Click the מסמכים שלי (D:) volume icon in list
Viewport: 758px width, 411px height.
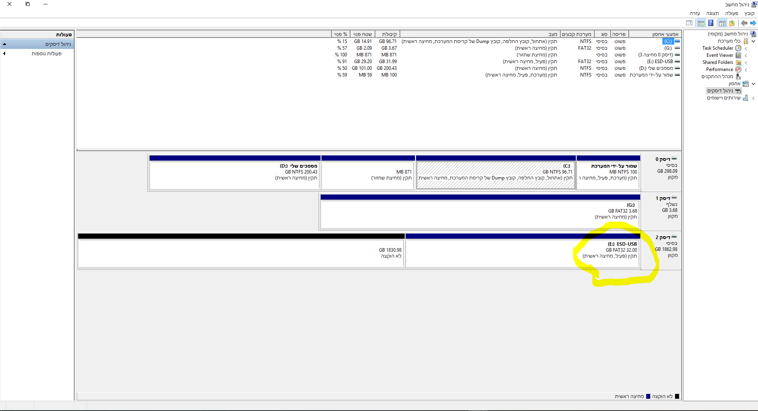[677, 68]
